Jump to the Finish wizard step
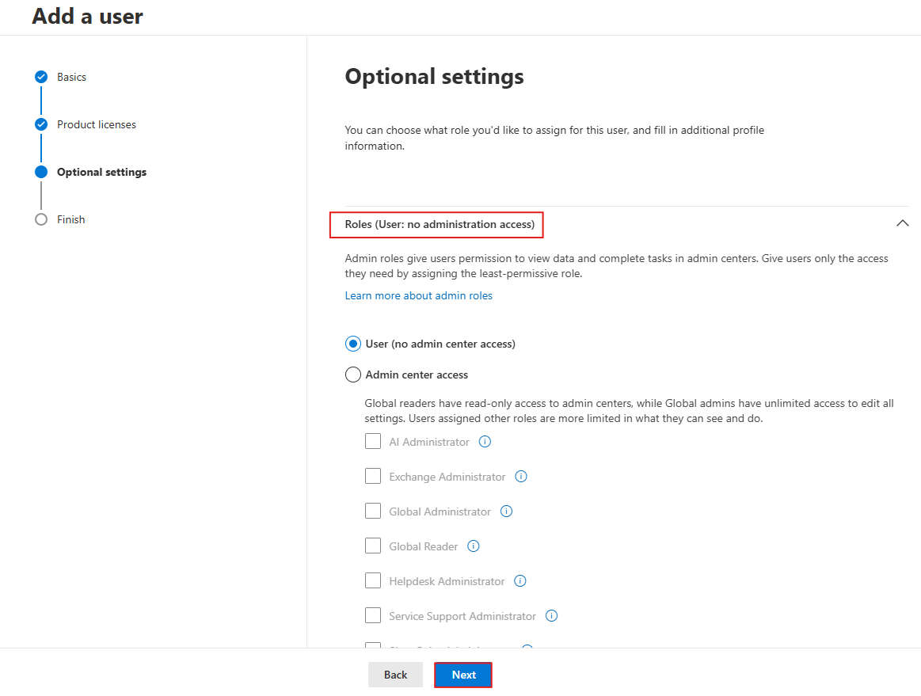 tap(70, 219)
